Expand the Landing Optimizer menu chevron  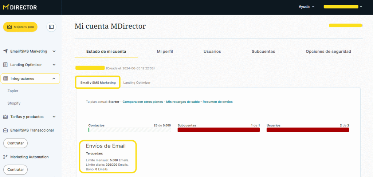pyautogui.click(x=54, y=65)
